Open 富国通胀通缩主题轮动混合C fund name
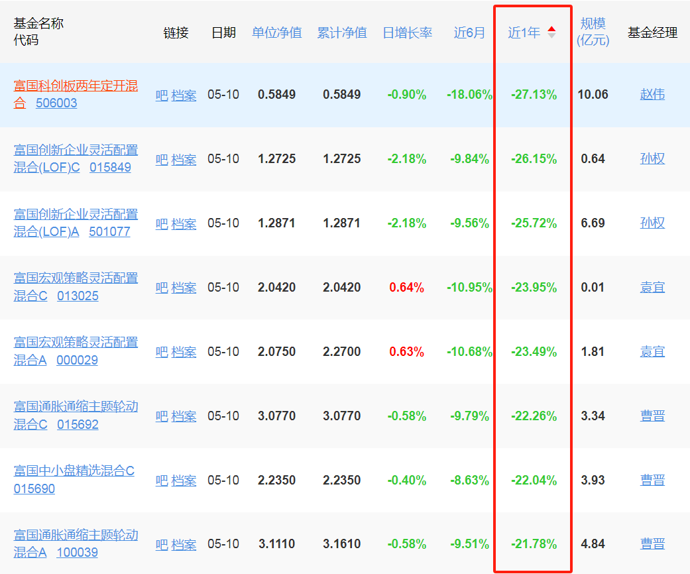The image size is (690, 574). (76, 415)
